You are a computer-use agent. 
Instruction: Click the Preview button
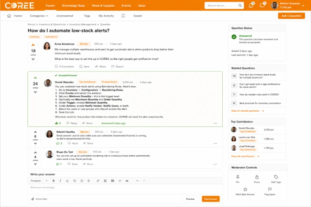point(190,199)
